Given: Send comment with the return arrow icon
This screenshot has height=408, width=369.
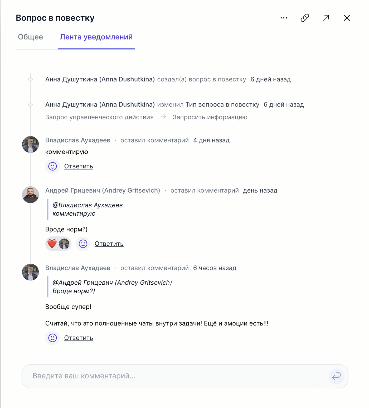Looking at the screenshot, I should [x=336, y=376].
